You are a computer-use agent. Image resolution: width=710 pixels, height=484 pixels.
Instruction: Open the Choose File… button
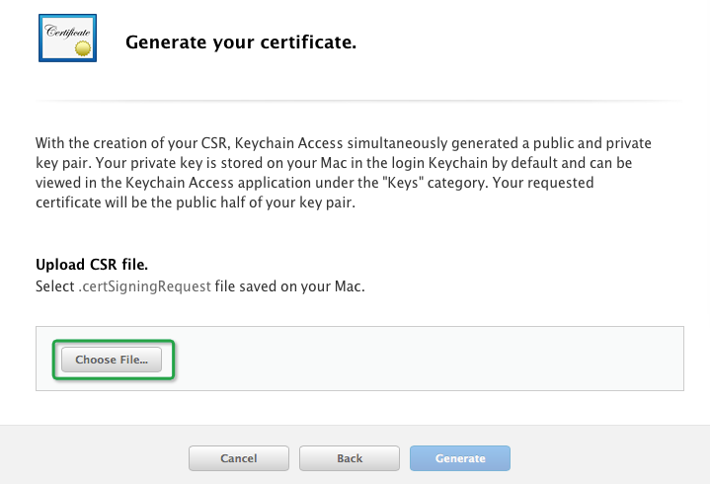[112, 360]
